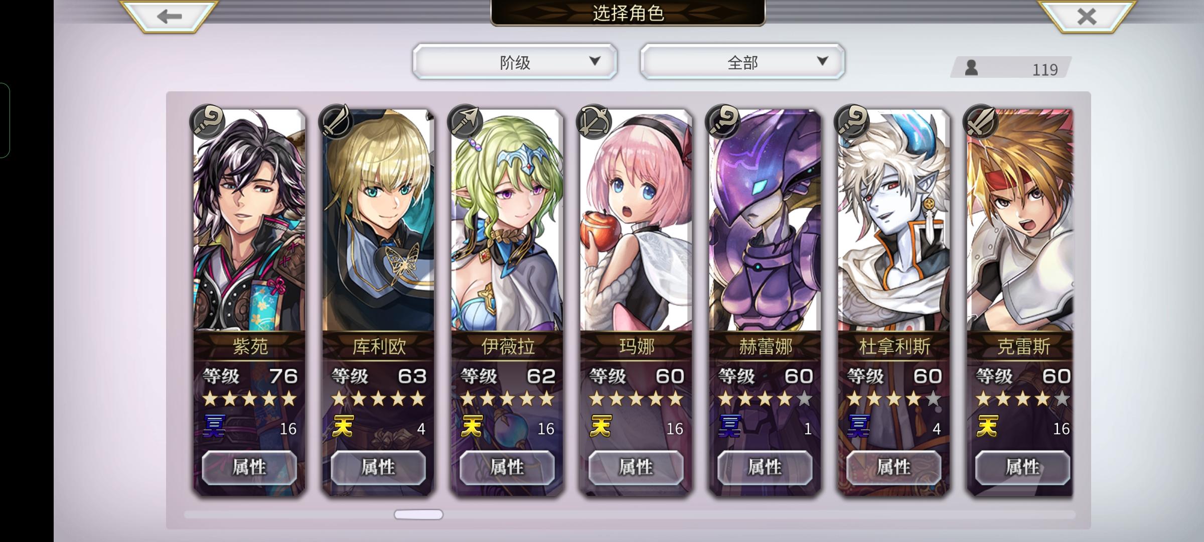Click the 属性 button under 赫蕾娜
Screen dimensions: 1204x542
(x=765, y=467)
